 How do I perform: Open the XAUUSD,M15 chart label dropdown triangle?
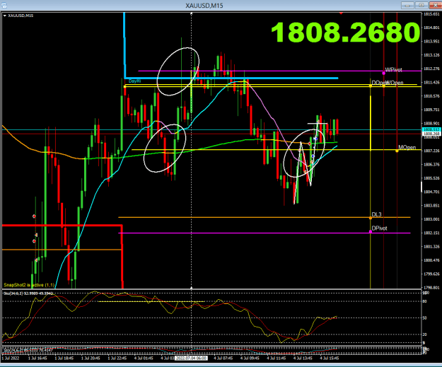[4, 16]
